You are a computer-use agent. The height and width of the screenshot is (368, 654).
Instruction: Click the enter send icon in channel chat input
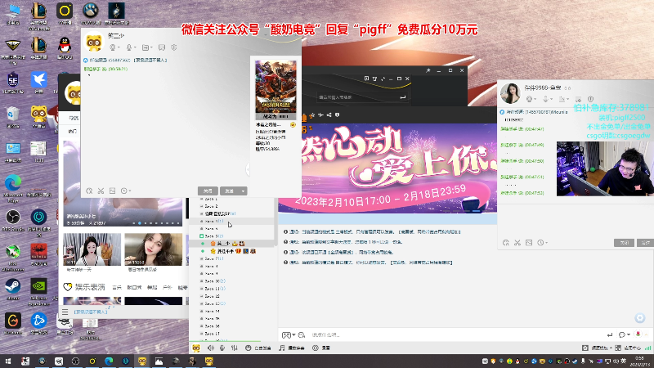(x=610, y=334)
